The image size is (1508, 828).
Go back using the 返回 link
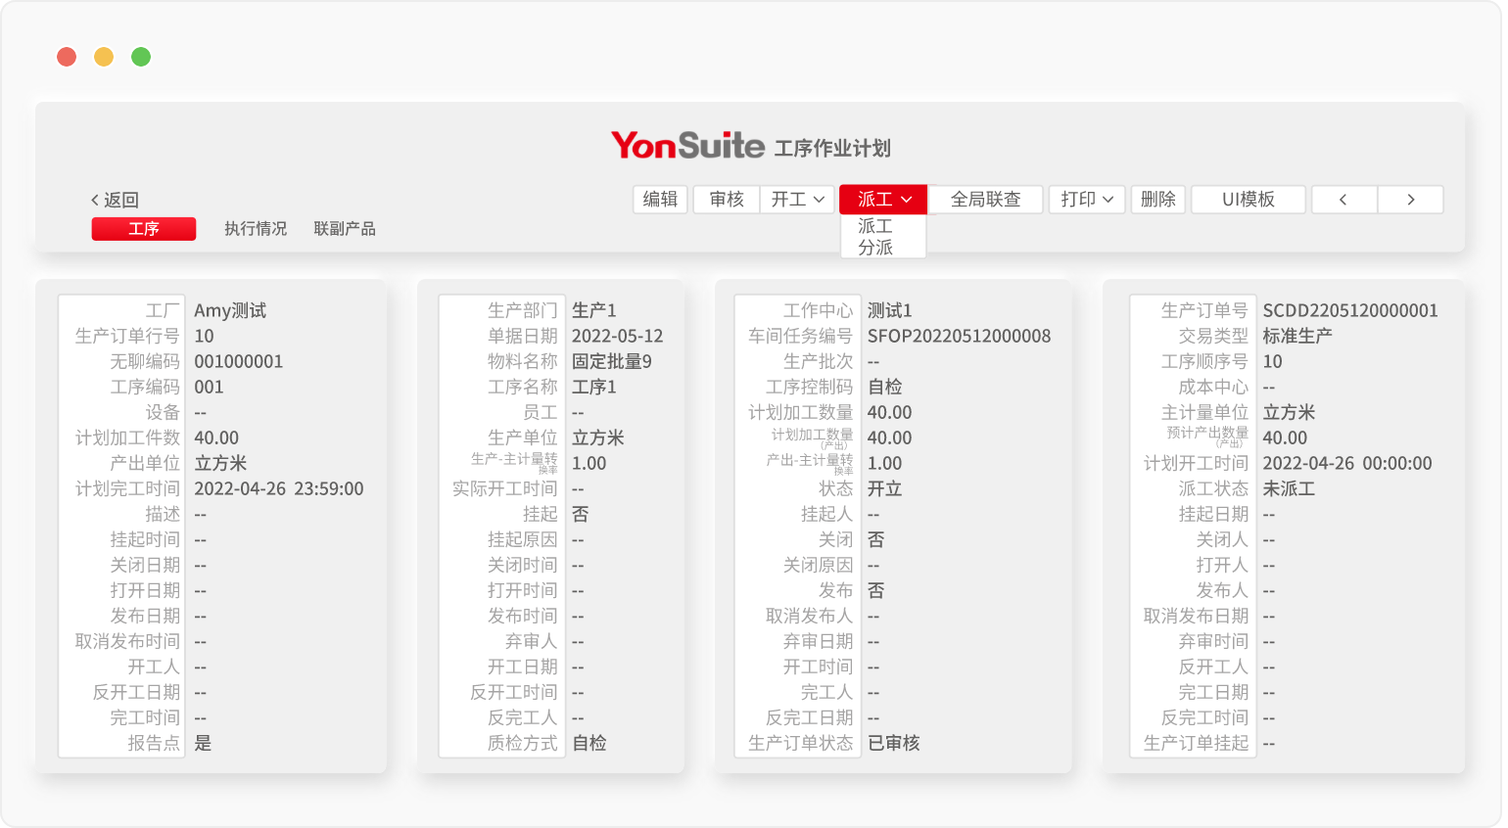click(x=116, y=200)
